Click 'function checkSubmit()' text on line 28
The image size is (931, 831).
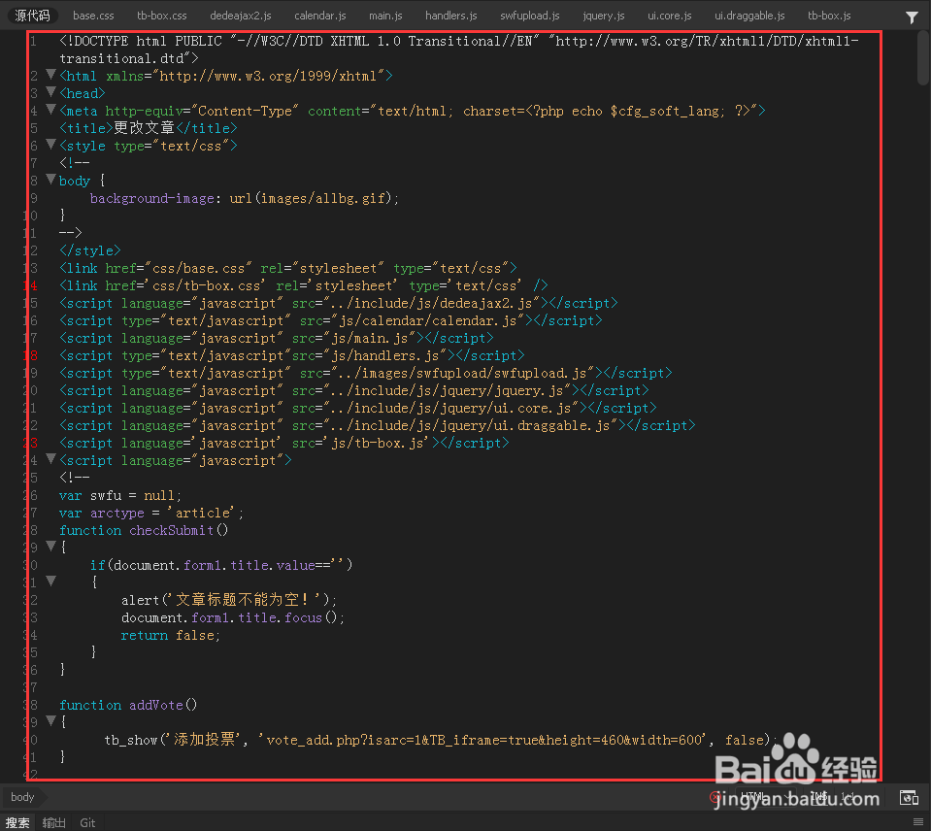tap(144, 531)
